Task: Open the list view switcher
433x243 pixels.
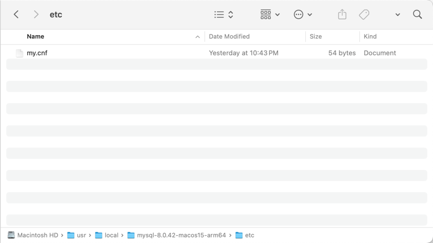Action: (223, 14)
